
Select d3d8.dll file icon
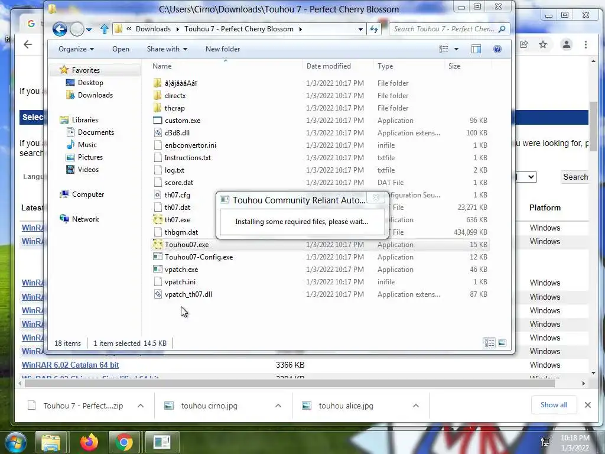157,133
